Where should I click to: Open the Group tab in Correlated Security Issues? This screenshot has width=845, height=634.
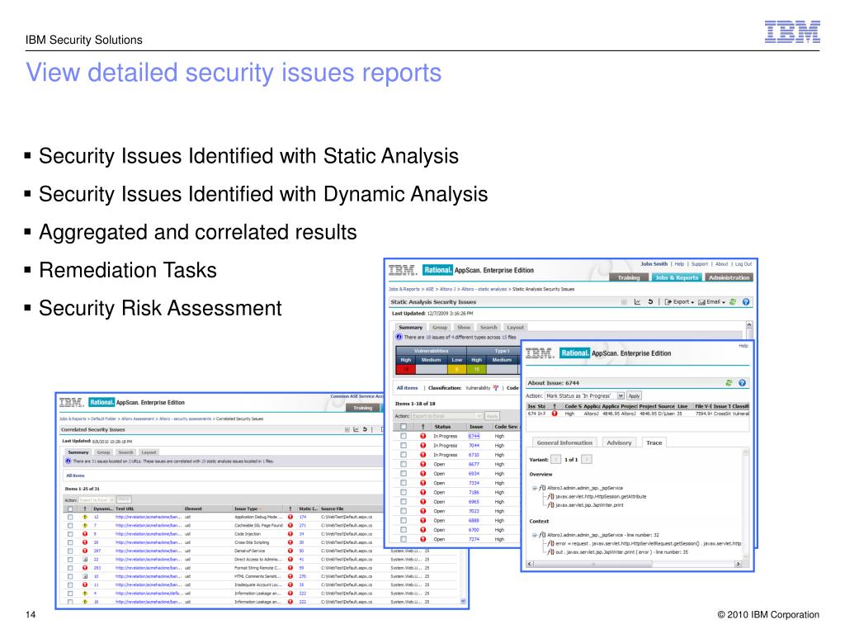103,452
